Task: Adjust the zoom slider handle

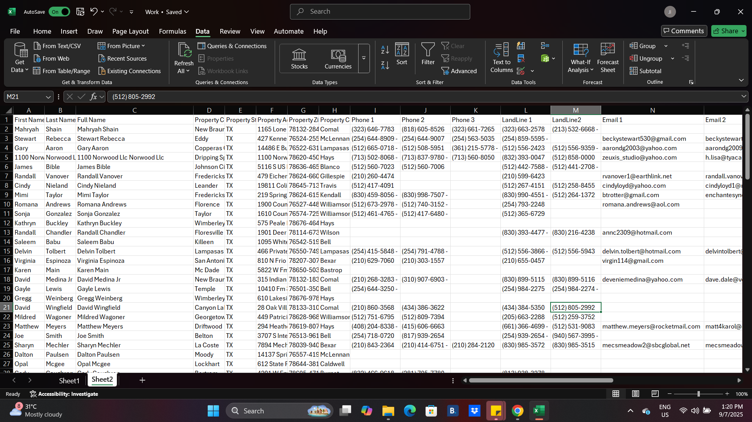Action: [698, 394]
